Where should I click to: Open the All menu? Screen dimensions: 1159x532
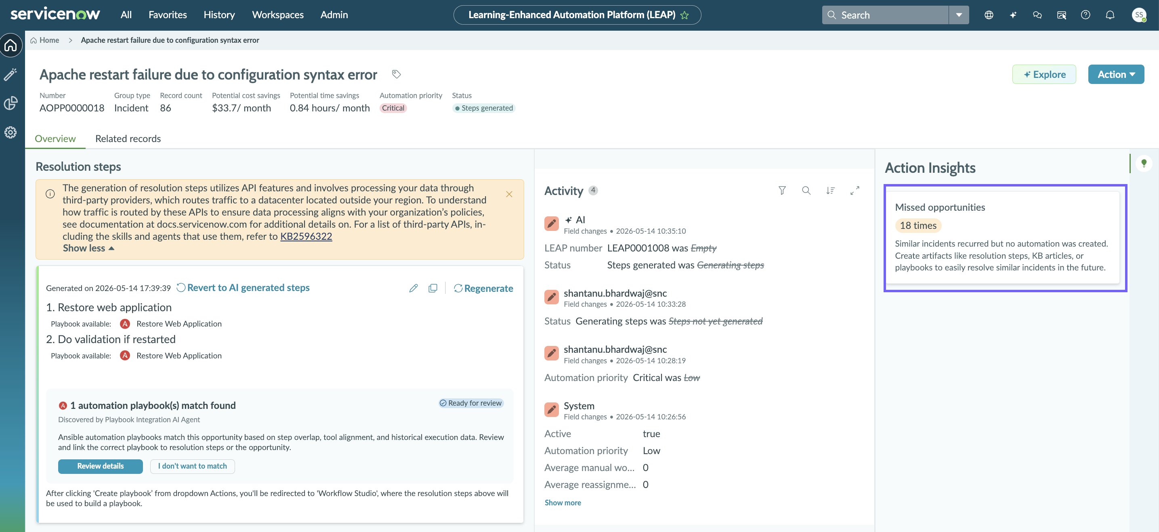point(126,15)
